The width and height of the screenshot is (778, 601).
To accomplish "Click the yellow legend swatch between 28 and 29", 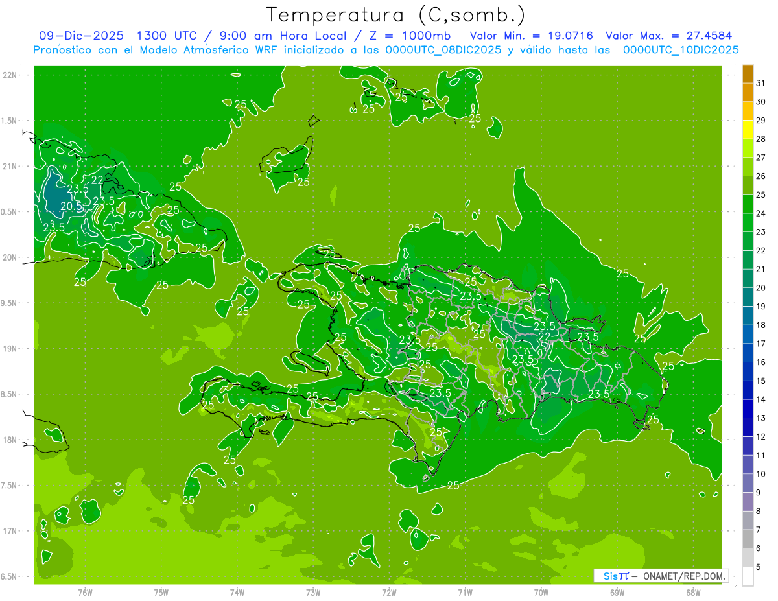I will [748, 130].
